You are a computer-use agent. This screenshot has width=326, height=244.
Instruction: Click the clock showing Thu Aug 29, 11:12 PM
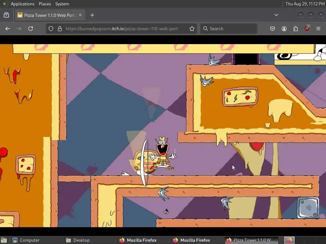[x=305, y=4]
